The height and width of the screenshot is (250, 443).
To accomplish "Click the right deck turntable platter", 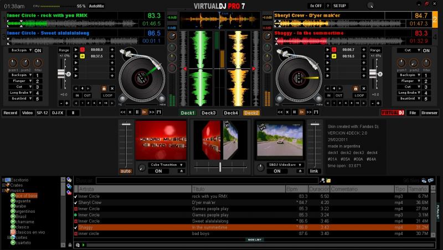I will (299, 78).
